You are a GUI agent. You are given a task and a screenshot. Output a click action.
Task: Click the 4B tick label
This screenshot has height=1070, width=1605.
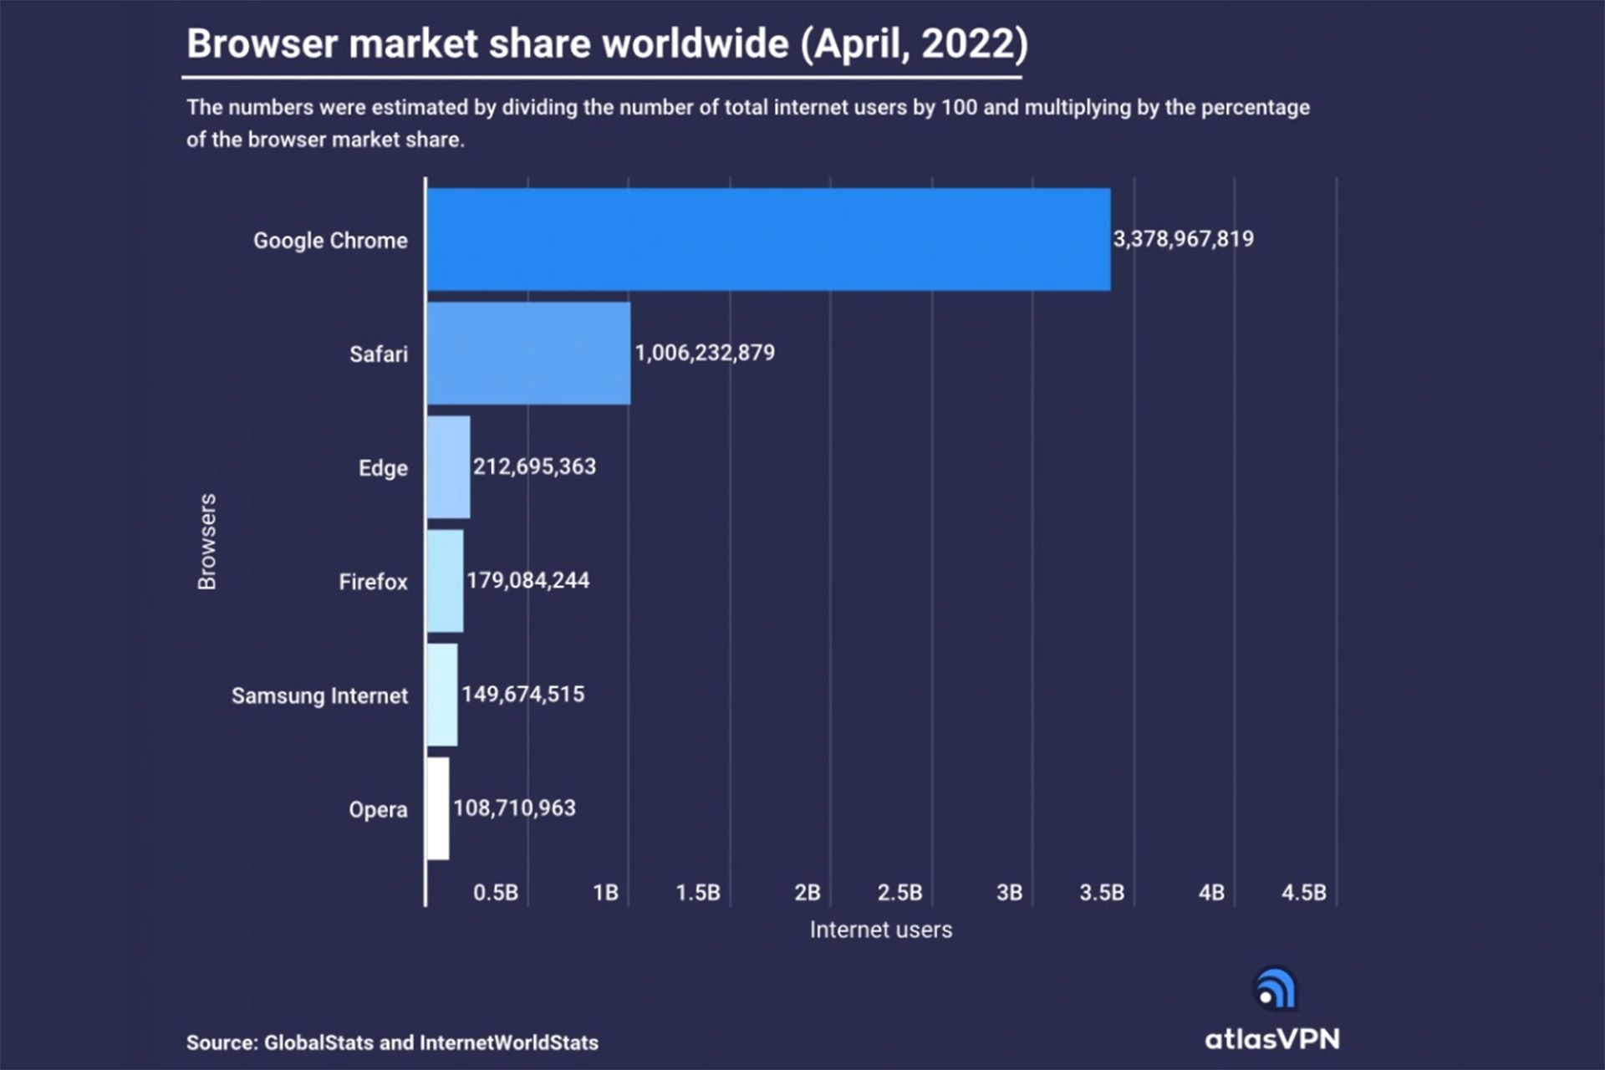pyautogui.click(x=1211, y=893)
